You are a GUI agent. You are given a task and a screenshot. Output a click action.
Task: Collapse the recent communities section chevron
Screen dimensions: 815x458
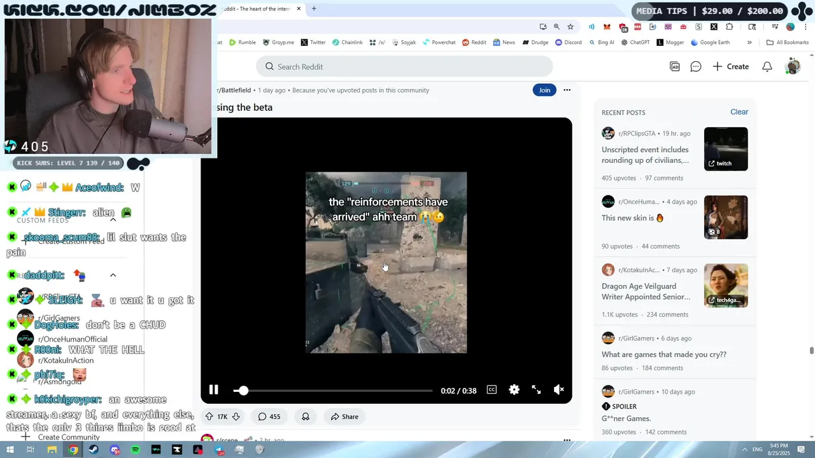pyautogui.click(x=113, y=275)
